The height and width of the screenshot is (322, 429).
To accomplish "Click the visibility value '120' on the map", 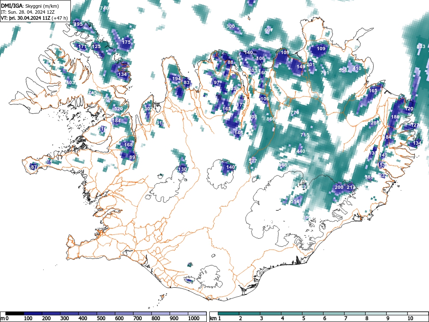I will (409, 109).
